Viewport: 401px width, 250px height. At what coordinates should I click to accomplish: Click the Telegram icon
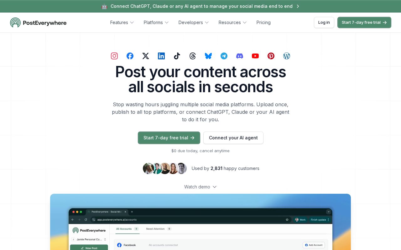tap(224, 56)
